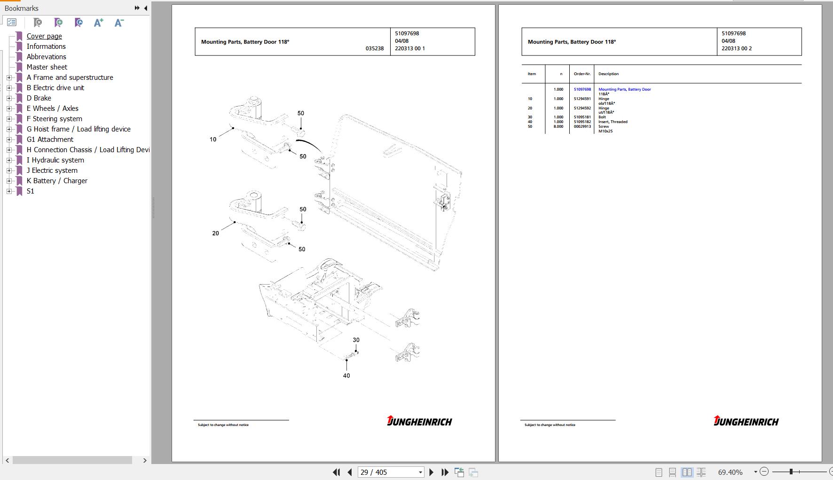
Task: Open the Cover page bookmark
Action: [44, 36]
